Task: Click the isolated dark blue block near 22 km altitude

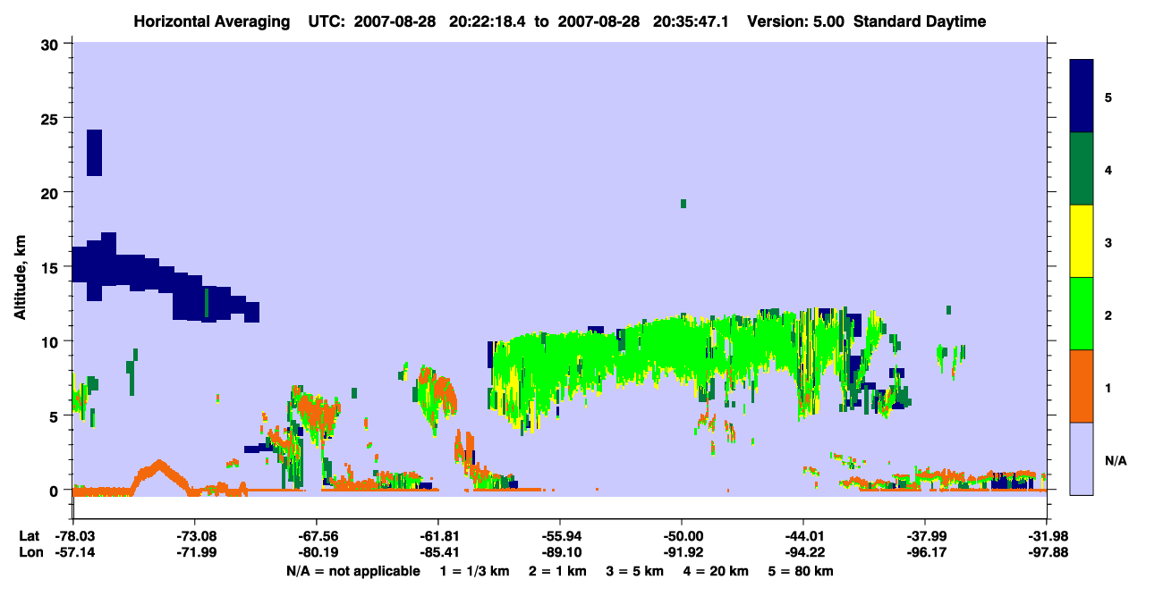Action: pyautogui.click(x=94, y=153)
